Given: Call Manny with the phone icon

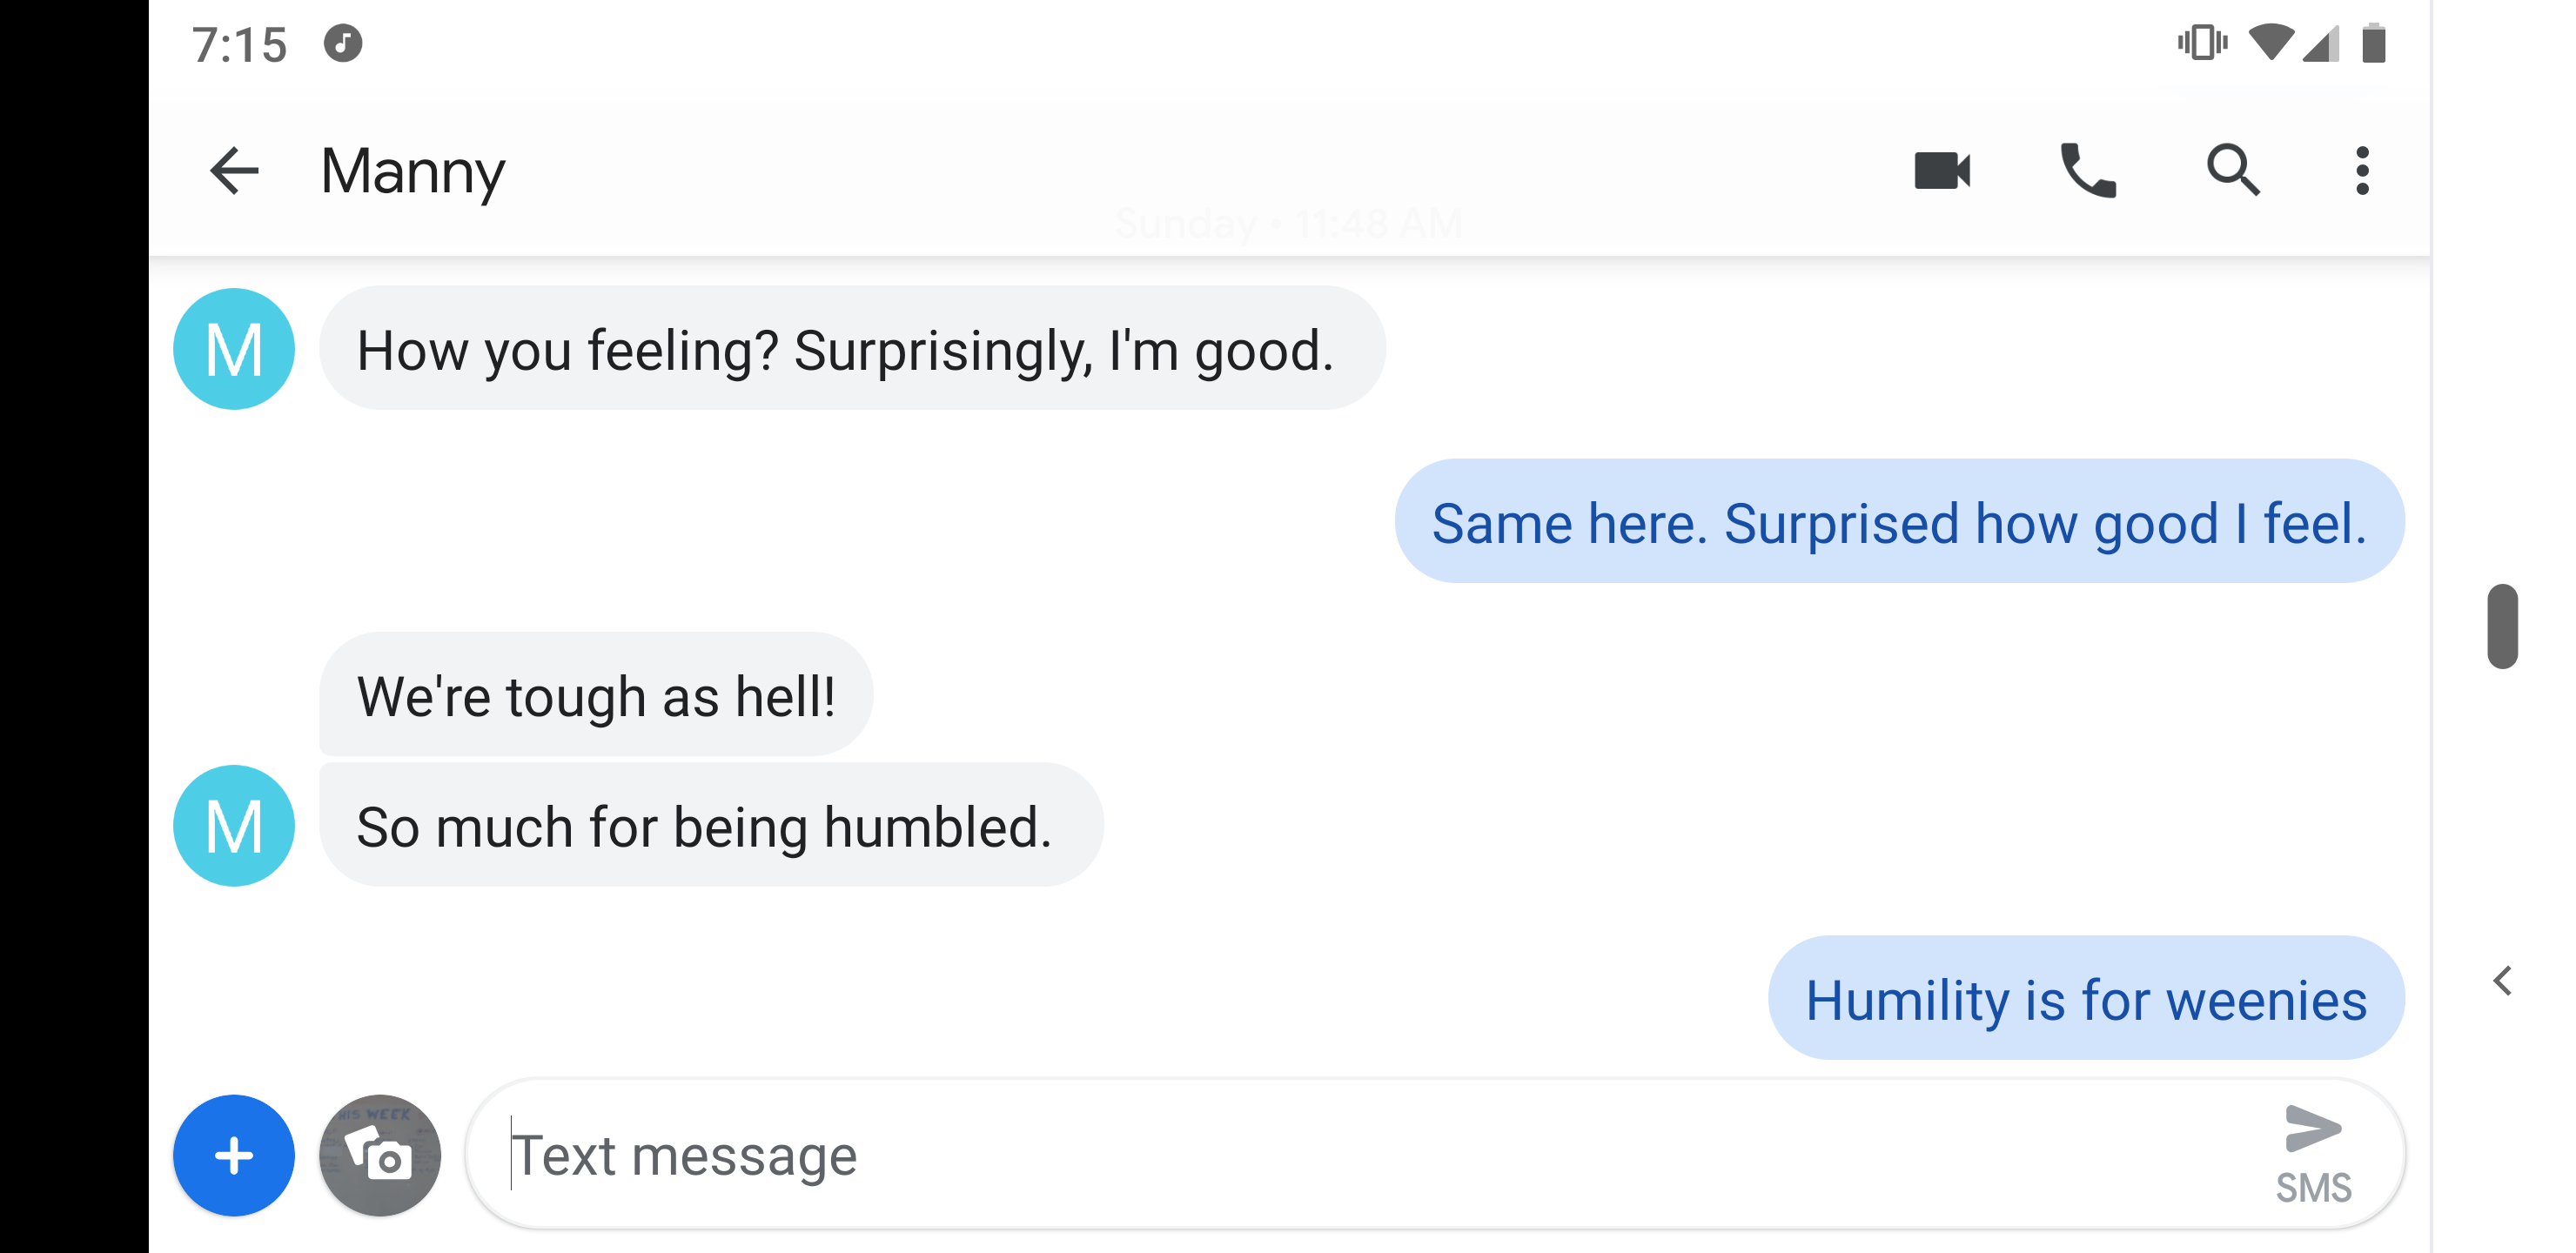Looking at the screenshot, I should click(2088, 171).
